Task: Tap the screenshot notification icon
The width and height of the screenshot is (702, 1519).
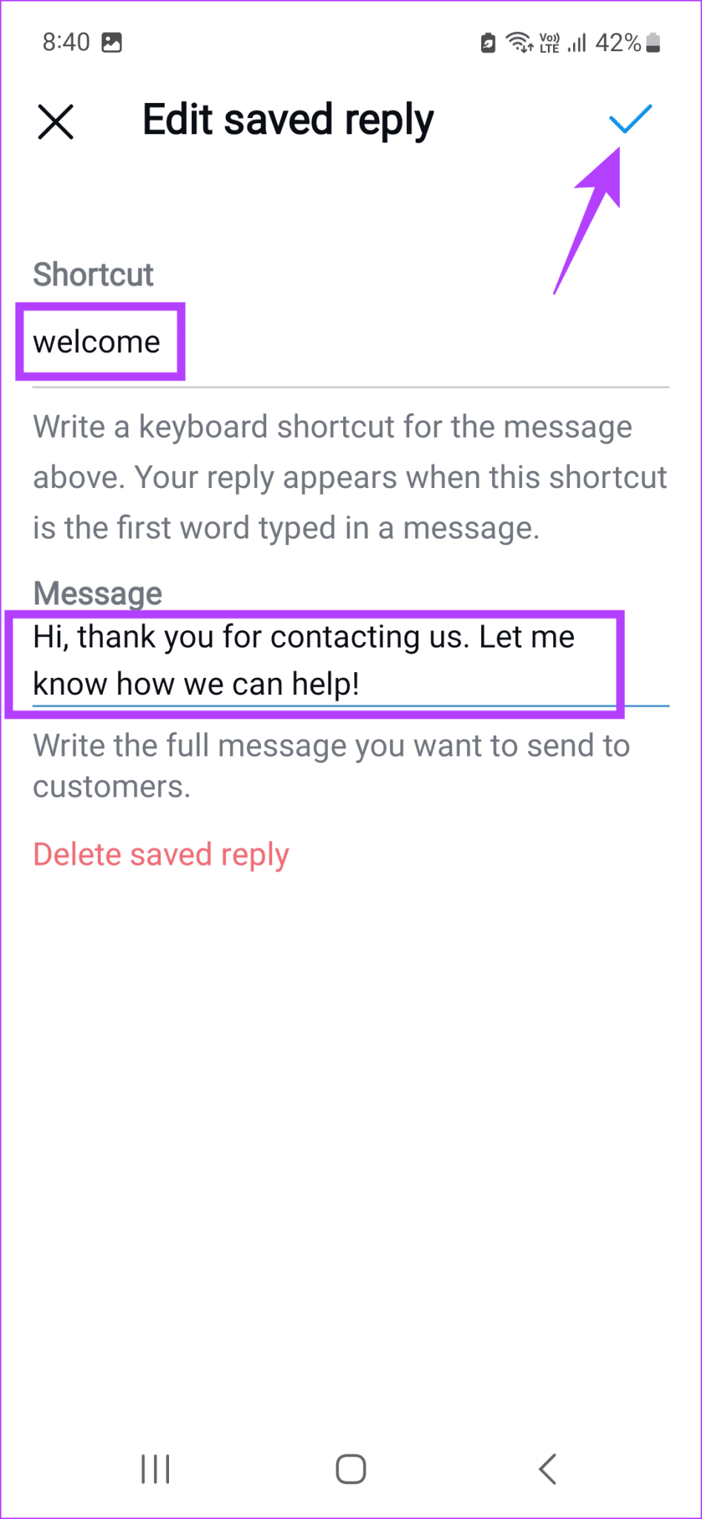Action: [112, 42]
